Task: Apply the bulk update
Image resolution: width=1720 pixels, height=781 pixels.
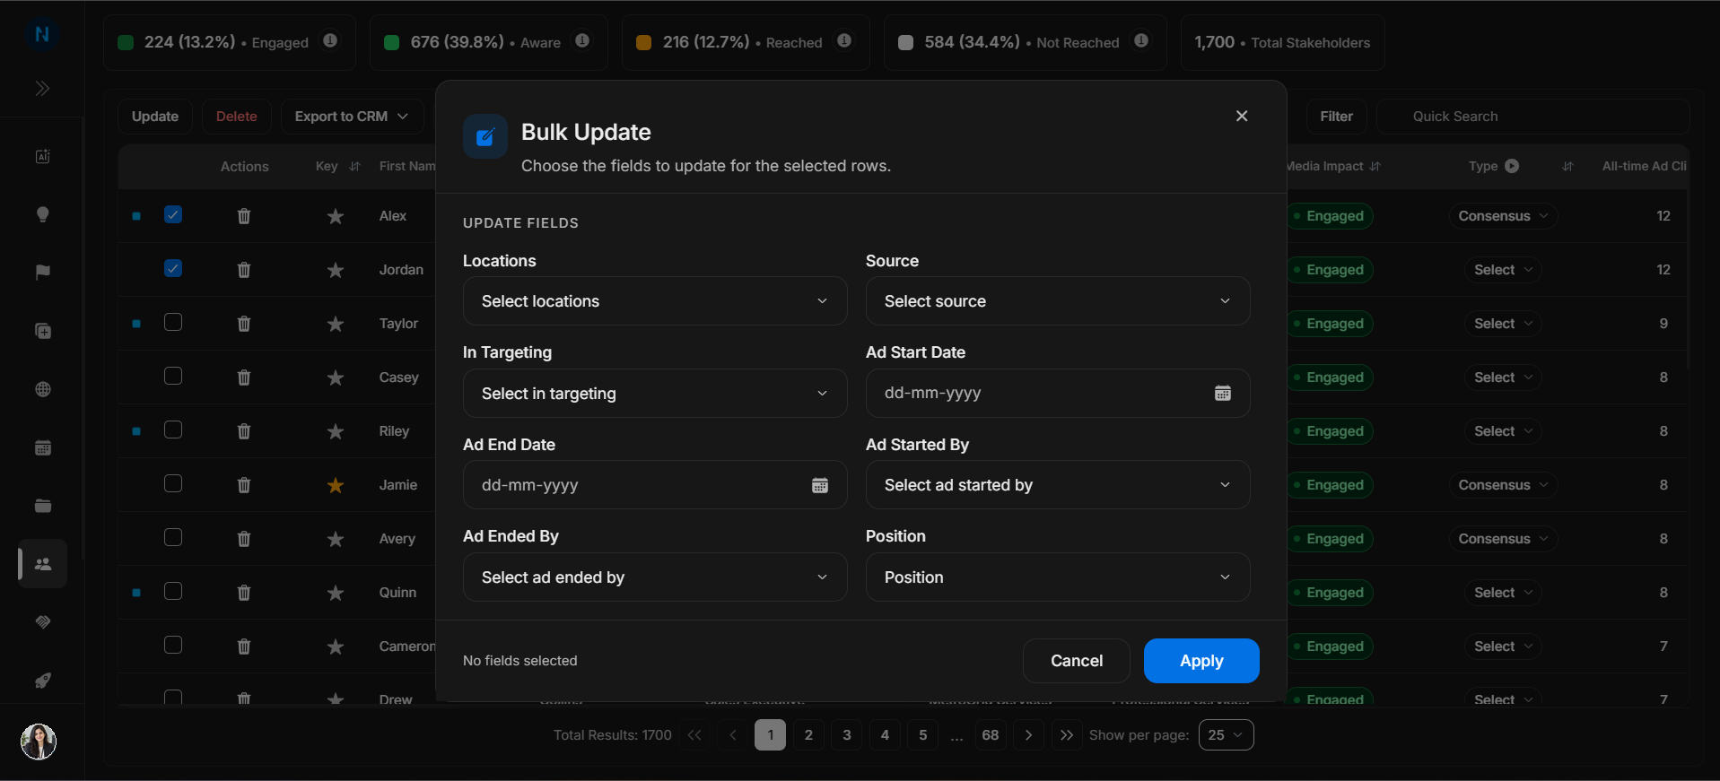Action: pos(1201,661)
